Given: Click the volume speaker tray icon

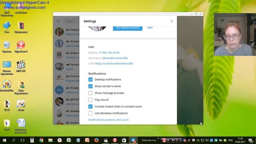Looking at the screenshot, I should tap(207, 140).
